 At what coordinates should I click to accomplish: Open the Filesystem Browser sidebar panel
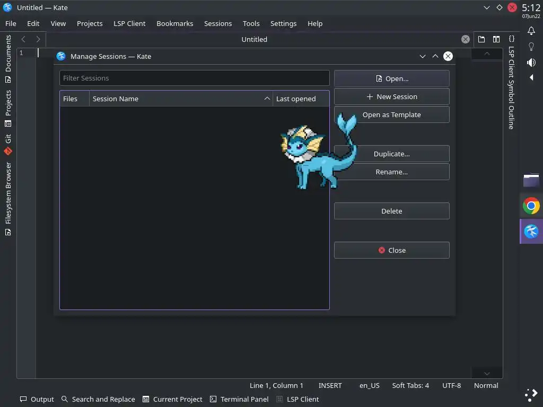[x=8, y=199]
